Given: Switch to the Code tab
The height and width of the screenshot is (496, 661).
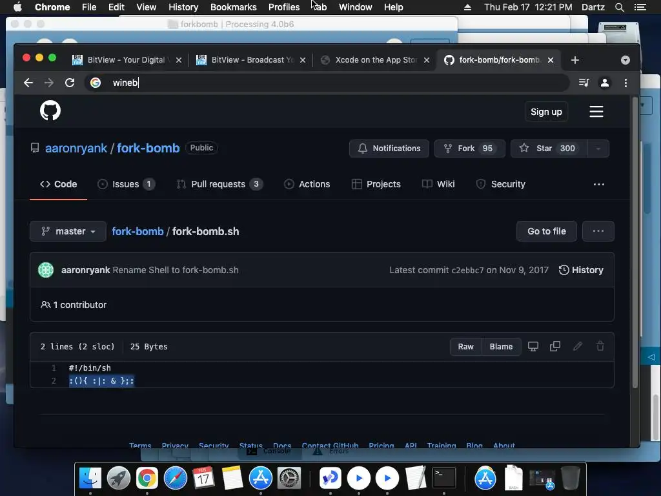Looking at the screenshot, I should click(x=59, y=184).
